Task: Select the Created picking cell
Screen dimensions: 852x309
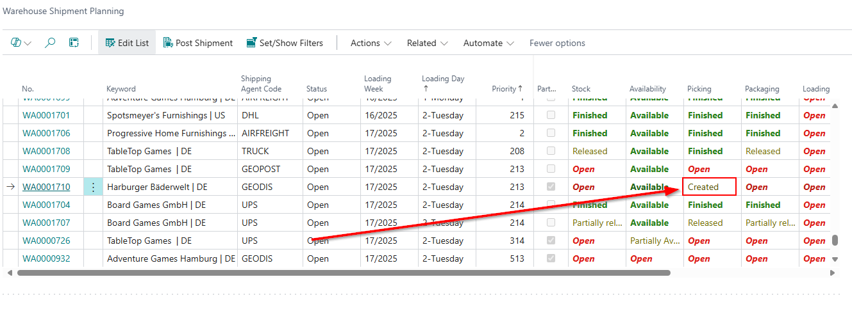Action: [x=708, y=187]
